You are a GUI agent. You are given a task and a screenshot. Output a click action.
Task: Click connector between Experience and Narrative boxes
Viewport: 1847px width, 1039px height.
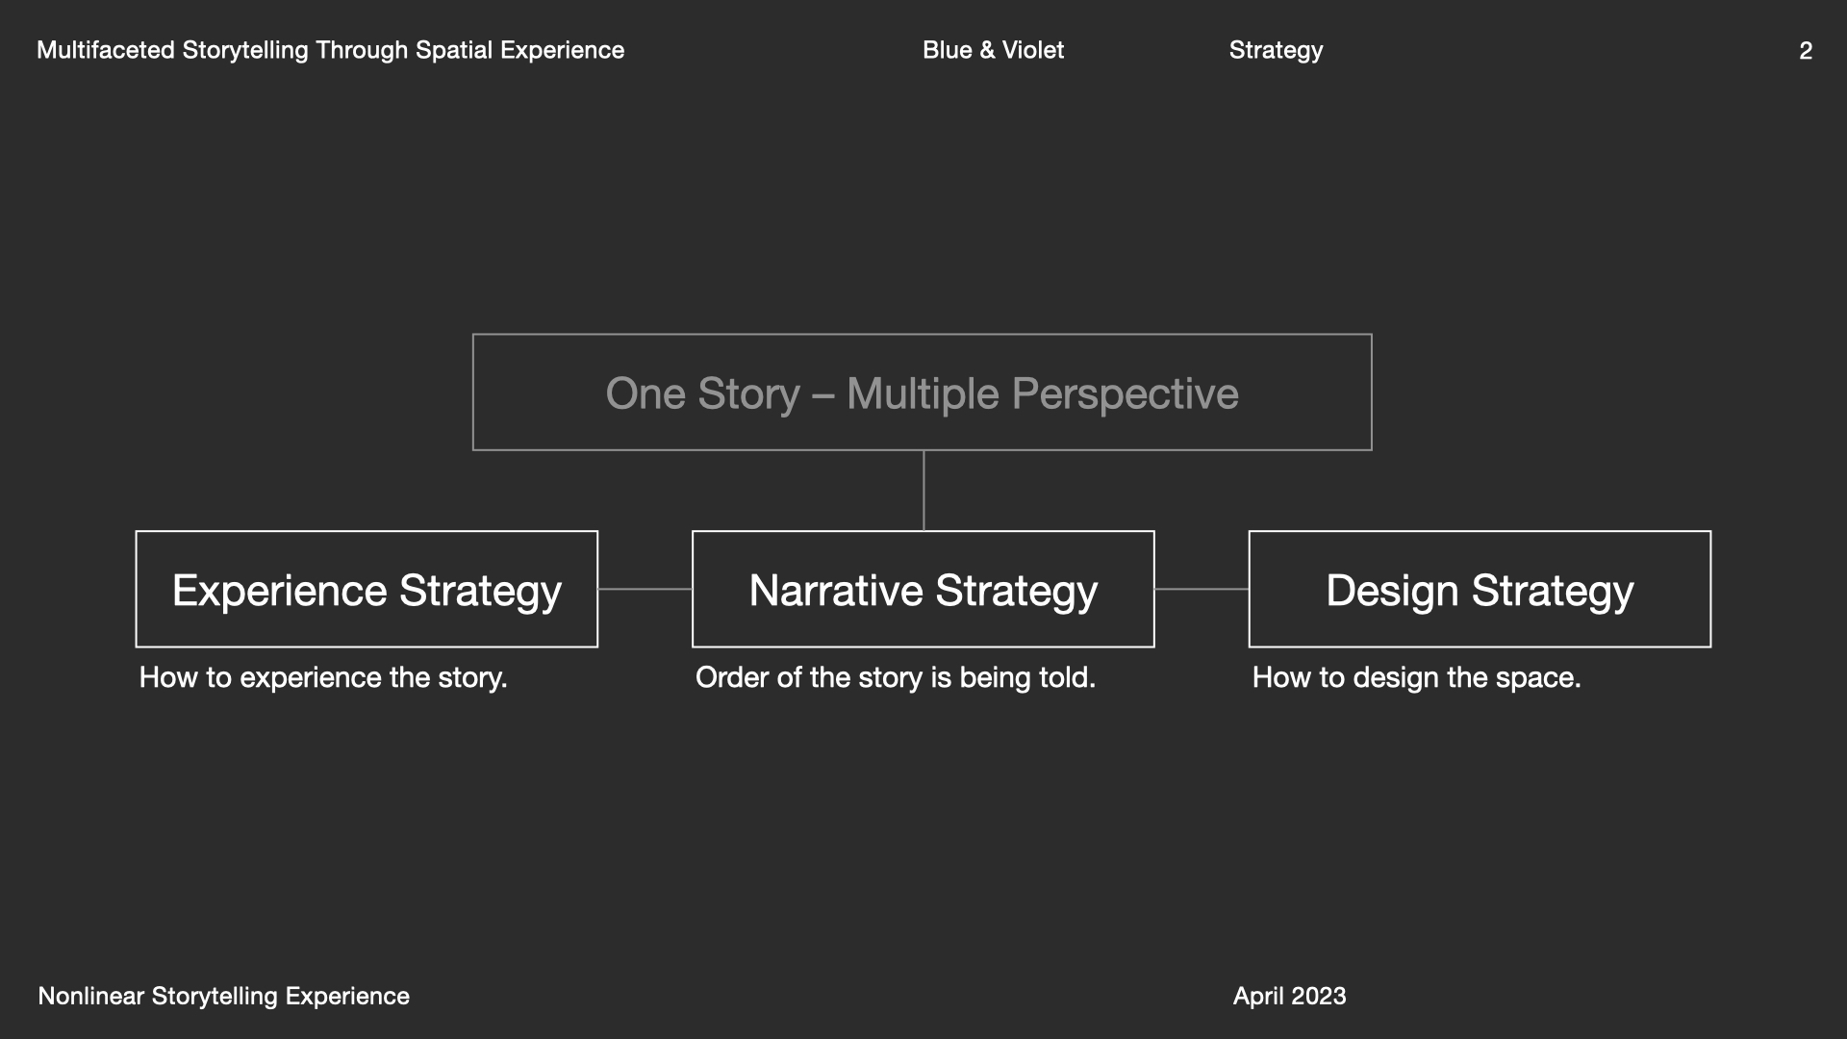[645, 589]
